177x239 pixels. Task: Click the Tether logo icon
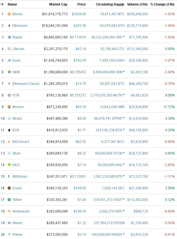pos(9,200)
